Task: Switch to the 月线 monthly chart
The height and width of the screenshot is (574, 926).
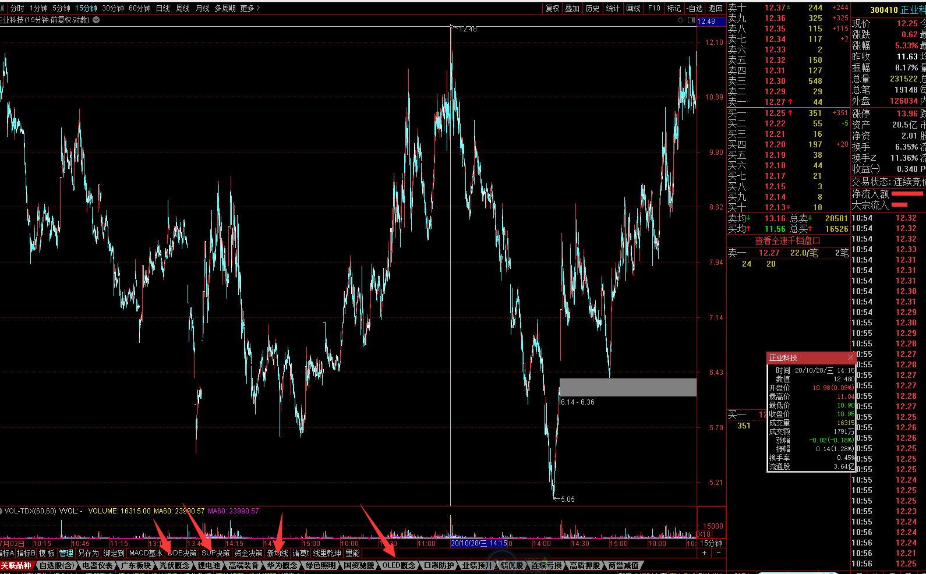Action: 203,8
